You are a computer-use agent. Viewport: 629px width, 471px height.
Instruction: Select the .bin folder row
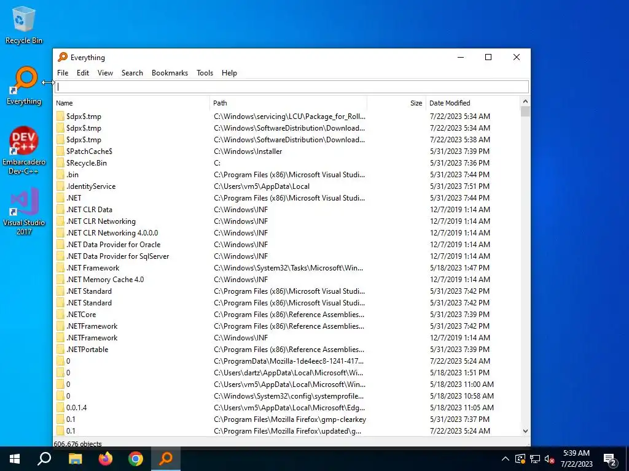[287, 175]
